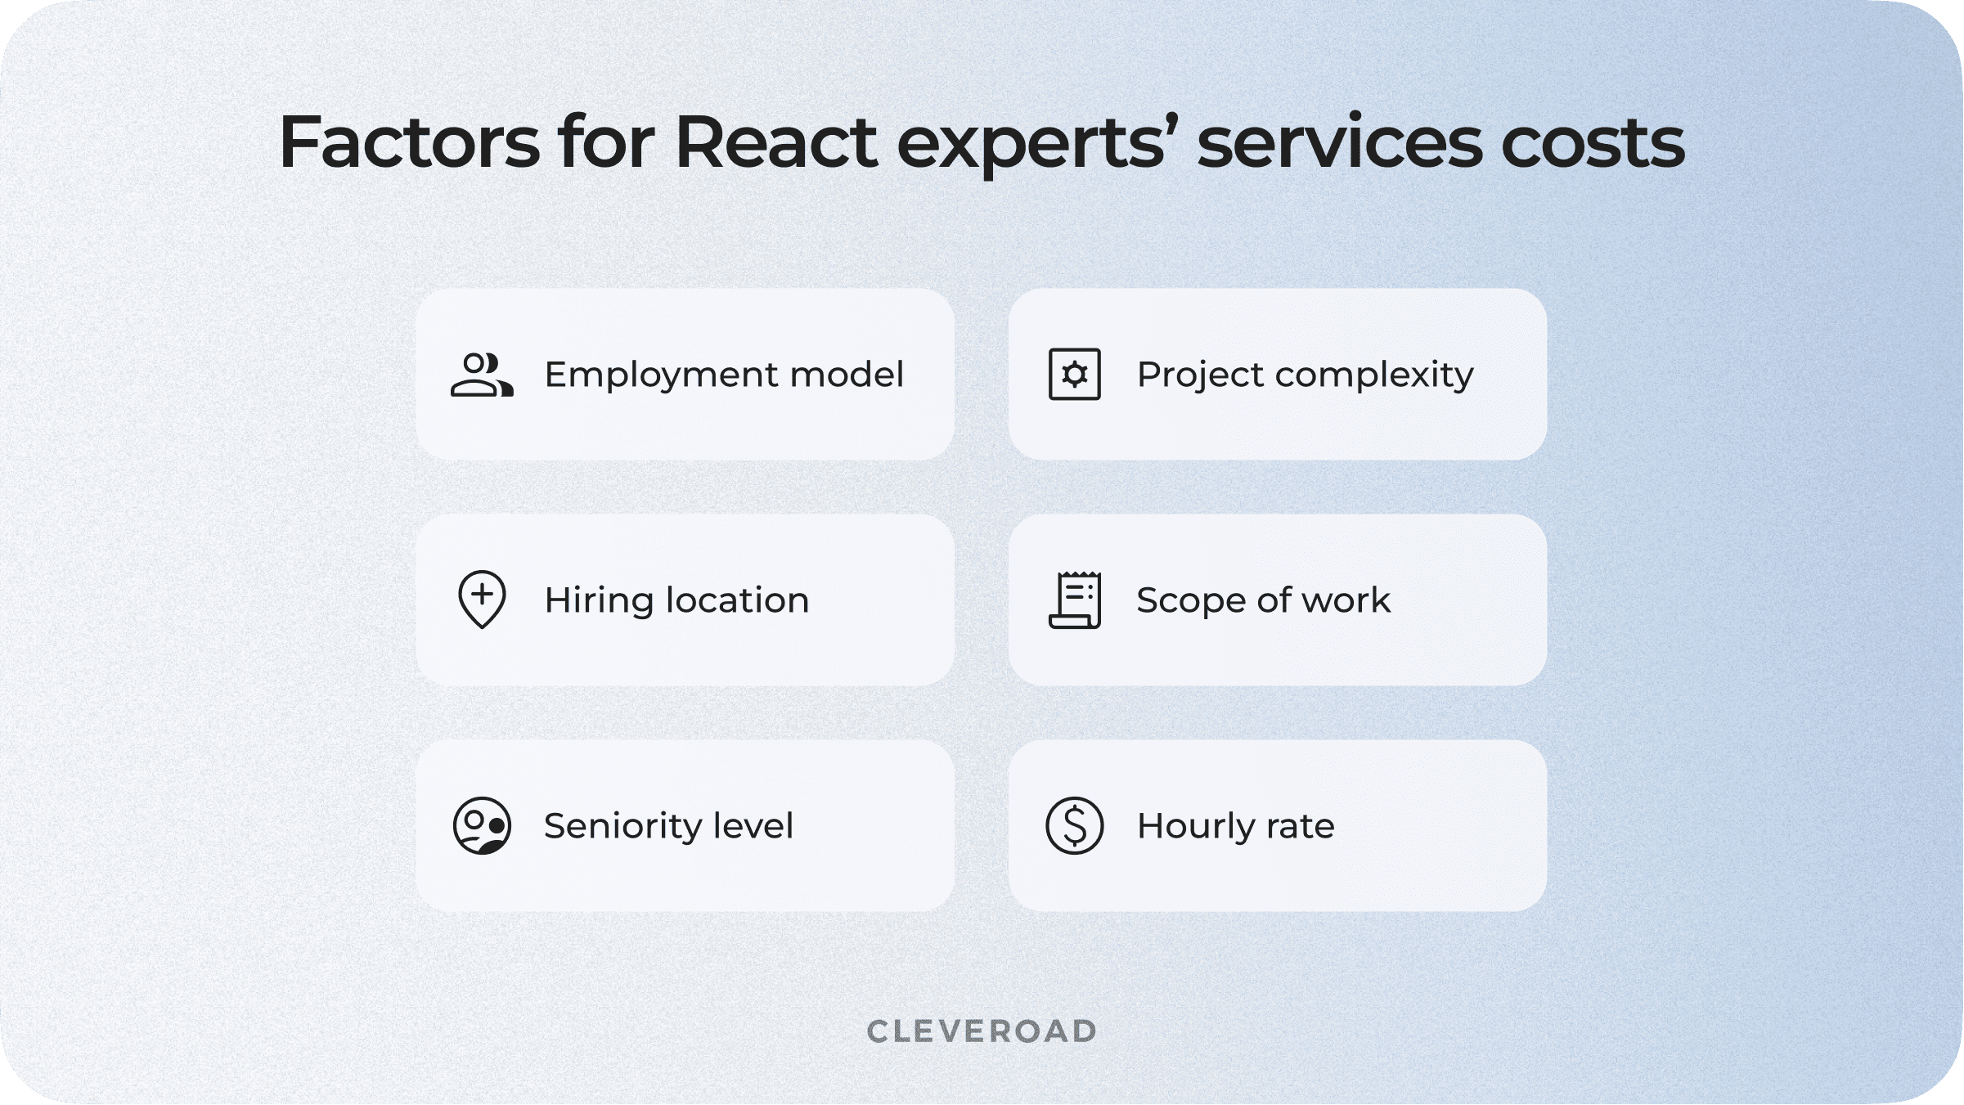Click the receipt document icon beside Scope of work

[1074, 600]
